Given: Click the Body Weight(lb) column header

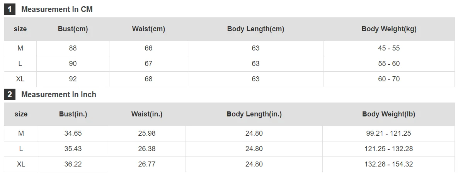Looking at the screenshot, I should (x=388, y=114).
